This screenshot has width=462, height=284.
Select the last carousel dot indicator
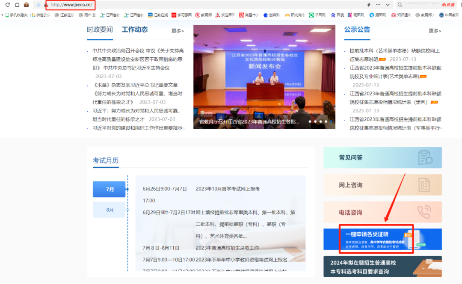coord(331,121)
